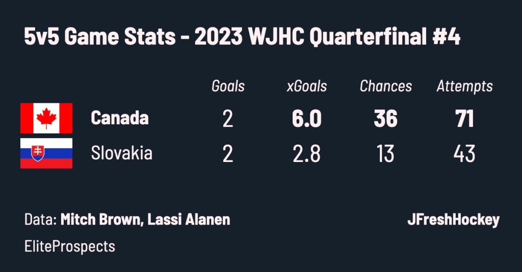Select the Slovakia team name
The width and height of the screenshot is (522, 272).
click(x=121, y=153)
